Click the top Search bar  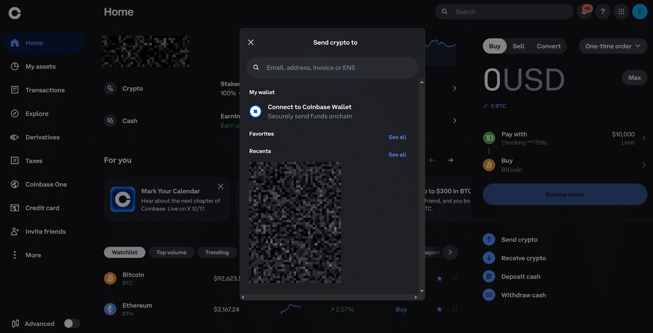504,12
